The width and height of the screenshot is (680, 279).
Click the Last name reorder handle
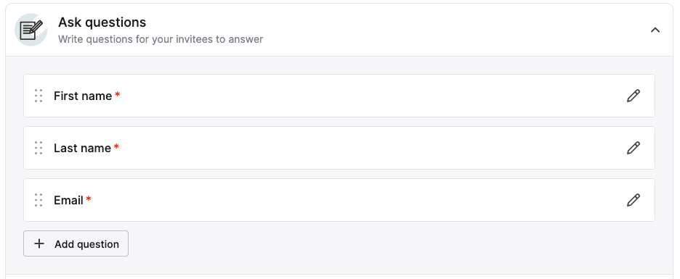pos(39,148)
